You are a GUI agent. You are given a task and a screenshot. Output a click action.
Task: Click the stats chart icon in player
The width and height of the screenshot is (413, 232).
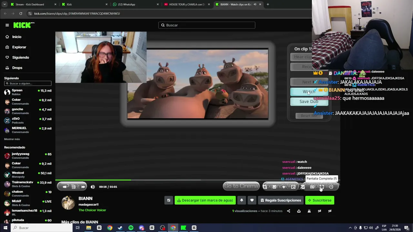point(274,187)
